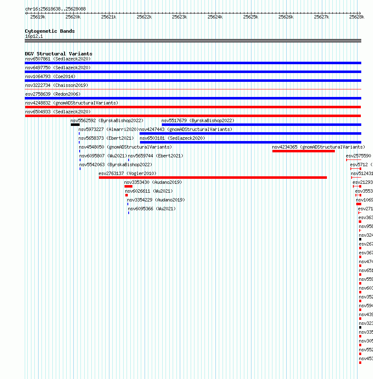Select the nsv5659744 (Ebert2021) label
373x379 pixels.
[155, 156]
